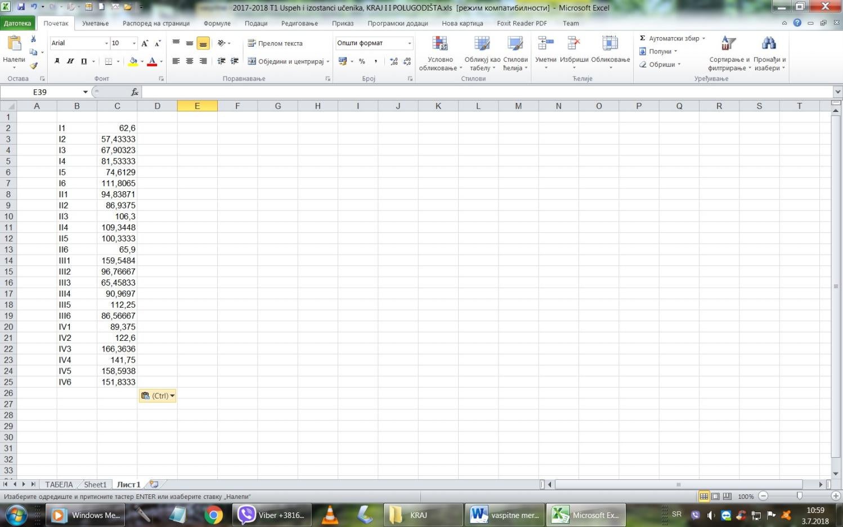Expand the Општи формат number format dropdown
Viewport: 843px width, 527px height.
coord(409,43)
